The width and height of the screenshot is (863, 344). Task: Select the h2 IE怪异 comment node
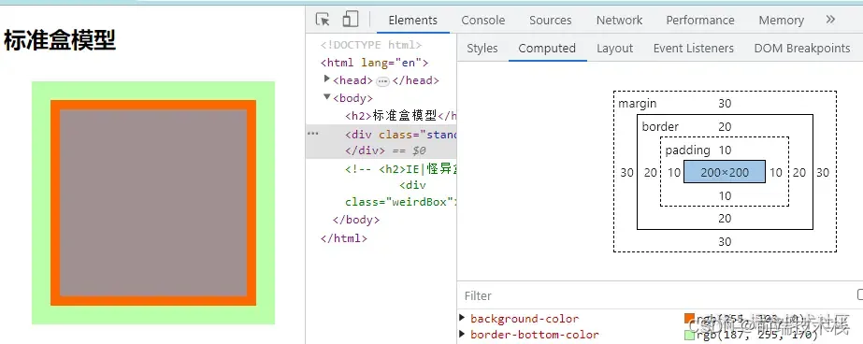tap(401, 168)
